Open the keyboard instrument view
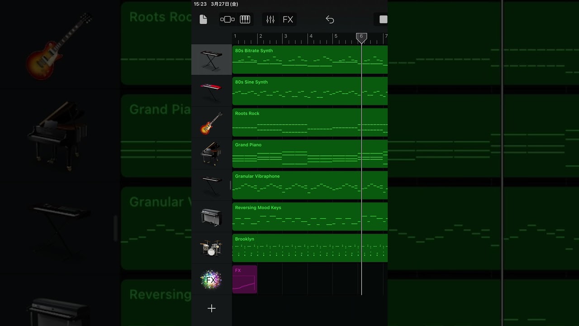 (x=245, y=19)
